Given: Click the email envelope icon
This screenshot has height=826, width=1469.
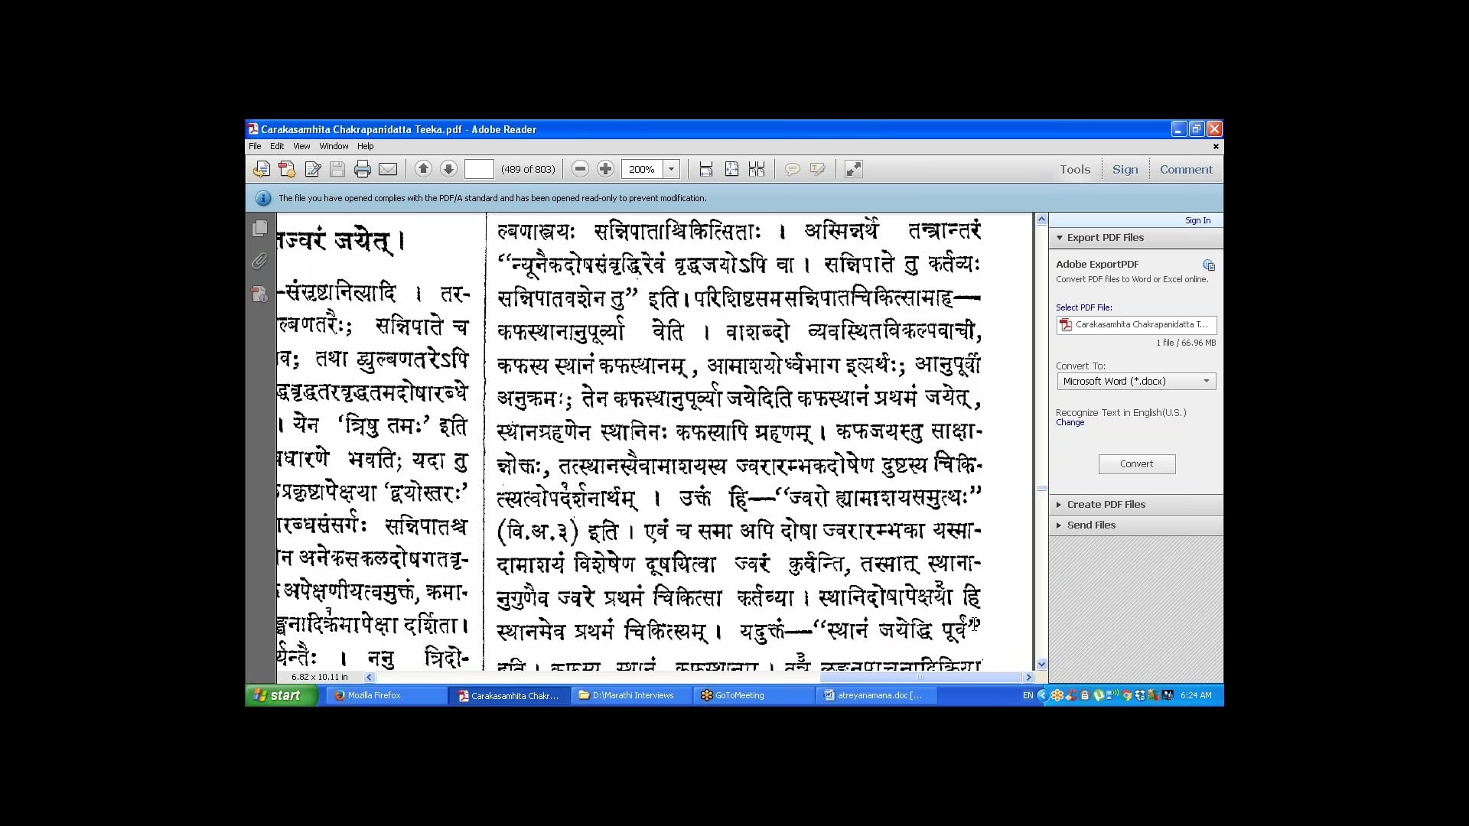Looking at the screenshot, I should 388,169.
